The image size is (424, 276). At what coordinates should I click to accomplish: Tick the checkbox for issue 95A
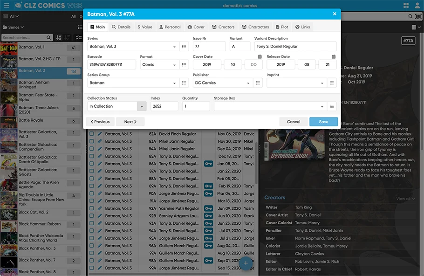tap(92, 238)
